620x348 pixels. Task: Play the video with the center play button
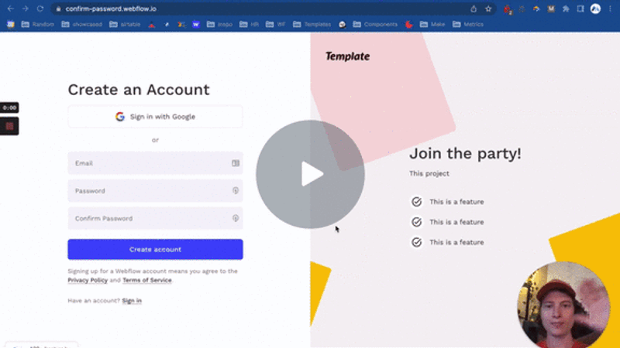pyautogui.click(x=311, y=174)
